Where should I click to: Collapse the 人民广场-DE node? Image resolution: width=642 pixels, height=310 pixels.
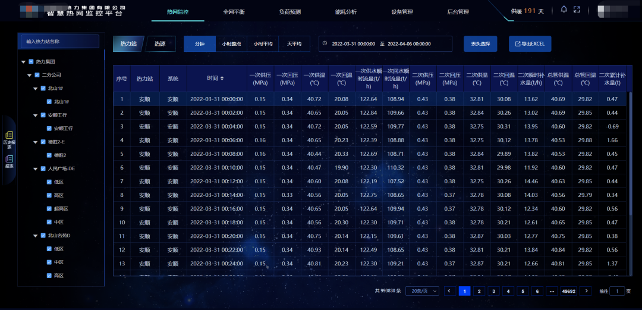36,169
